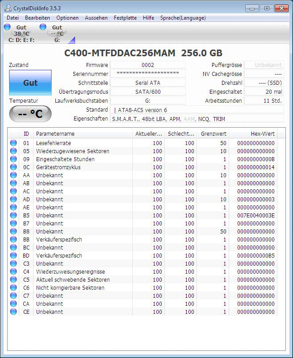Select the Lesefehlerrate parameter name
This screenshot has width=293, height=358.
[54, 143]
